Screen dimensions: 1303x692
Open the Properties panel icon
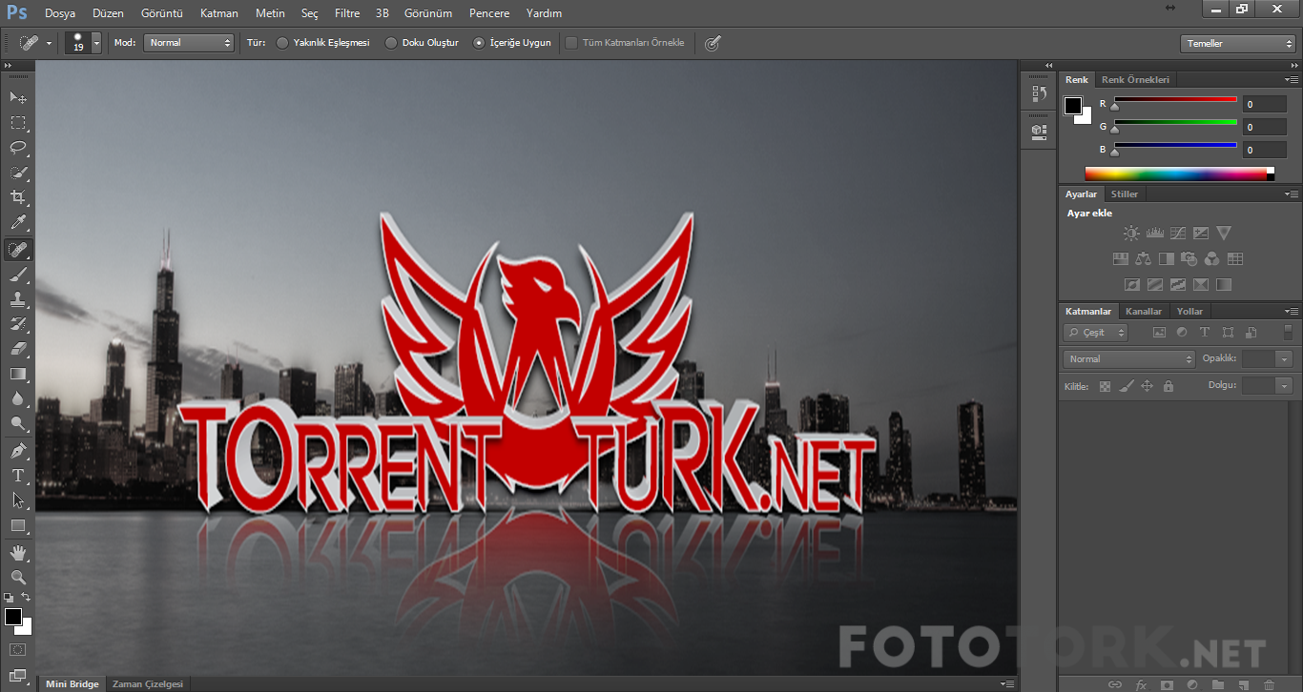click(x=1039, y=131)
